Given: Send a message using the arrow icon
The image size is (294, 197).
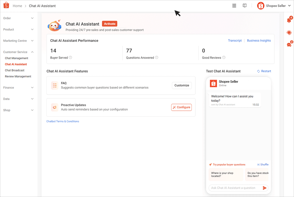Looking at the screenshot, I should tap(264, 188).
